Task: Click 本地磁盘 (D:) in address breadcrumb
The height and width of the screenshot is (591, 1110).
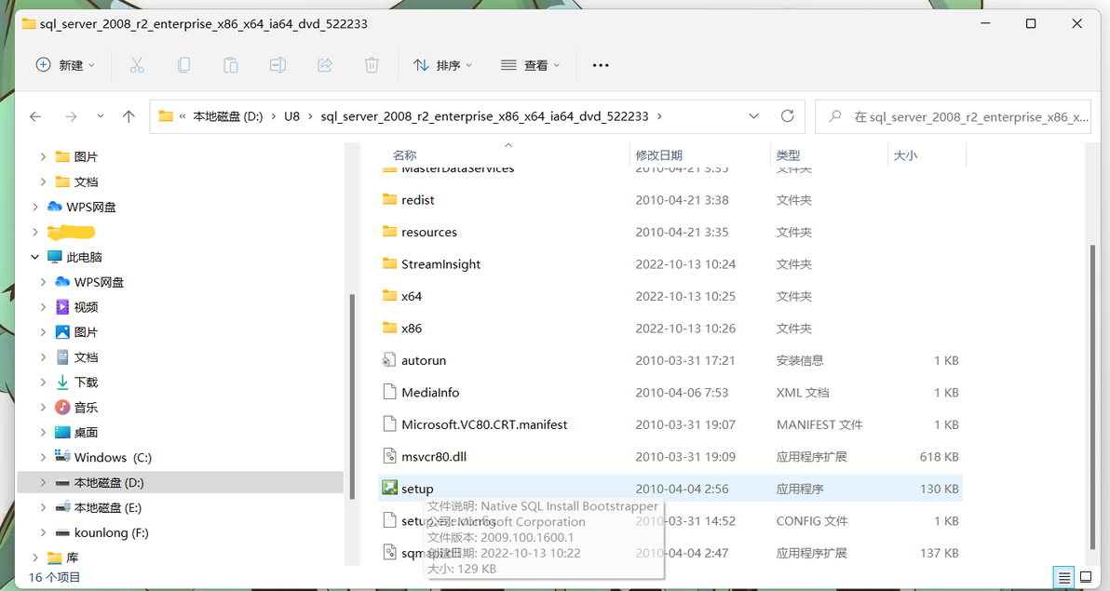Action: 228,116
